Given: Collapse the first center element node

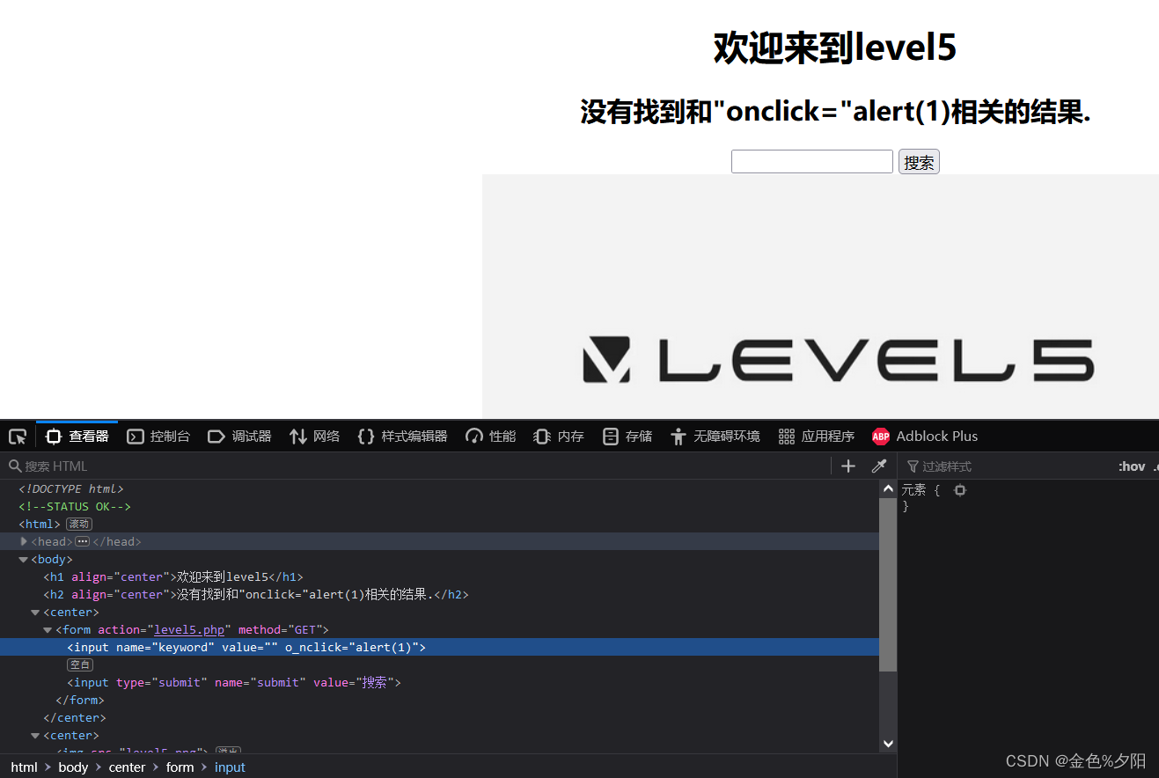Looking at the screenshot, I should 36,612.
